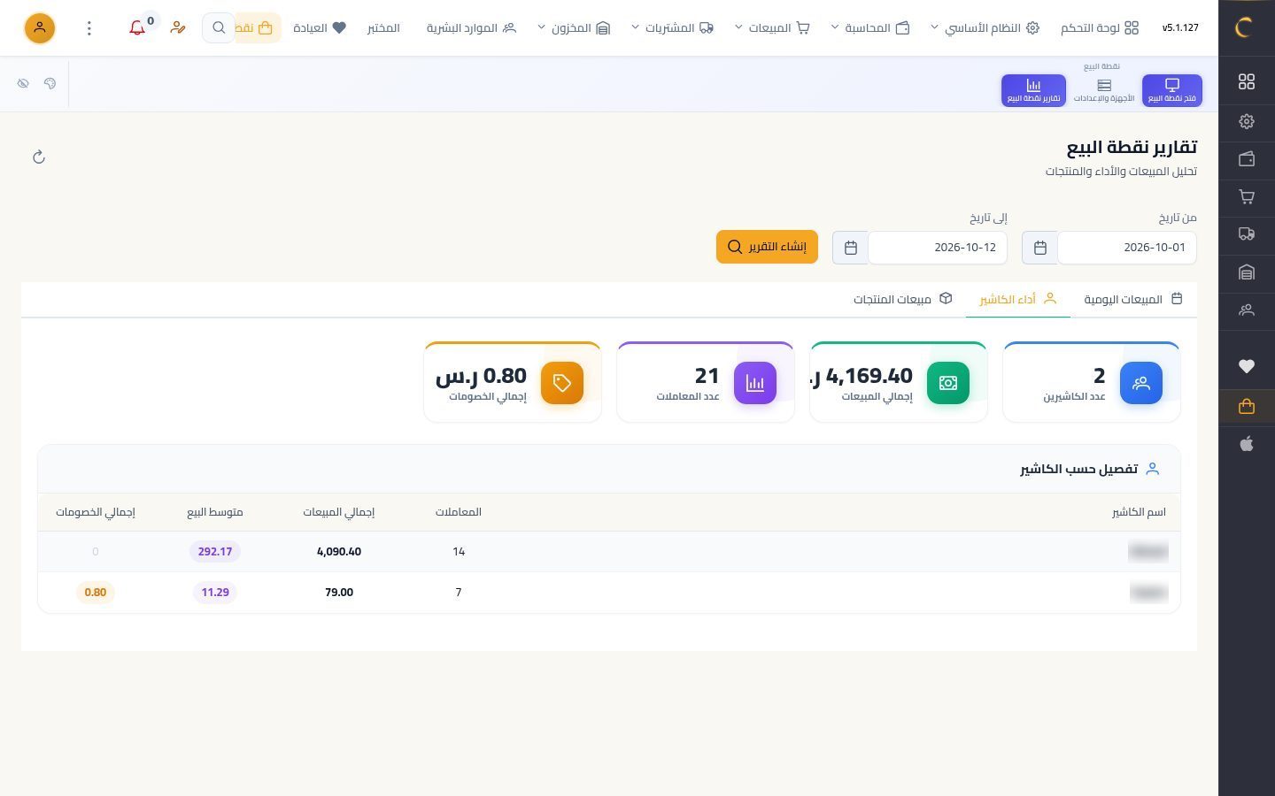Open the user avatar menu
This screenshot has height=796, width=1275.
pos(39,27)
